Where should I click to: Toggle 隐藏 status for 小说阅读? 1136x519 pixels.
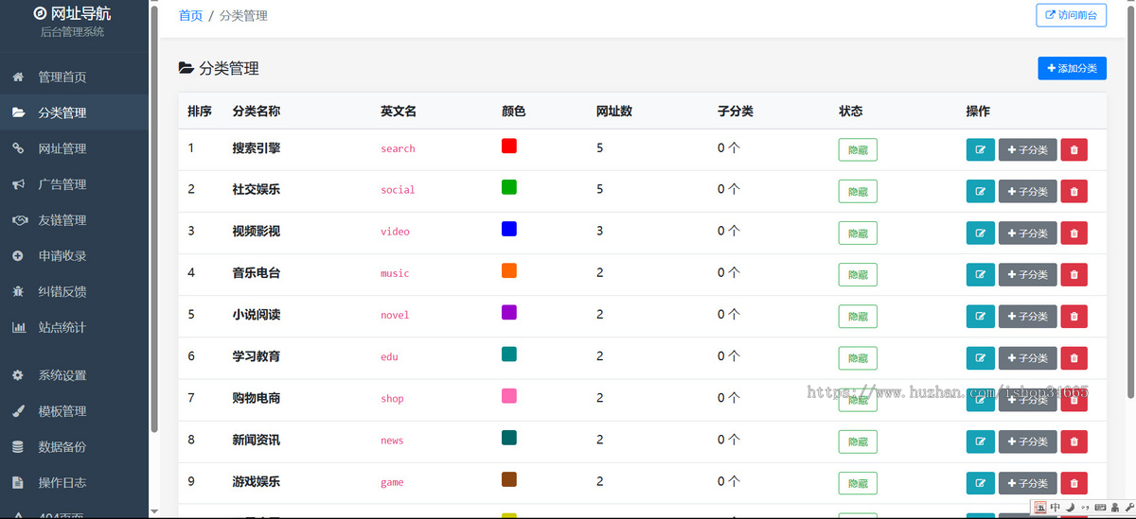click(x=858, y=316)
